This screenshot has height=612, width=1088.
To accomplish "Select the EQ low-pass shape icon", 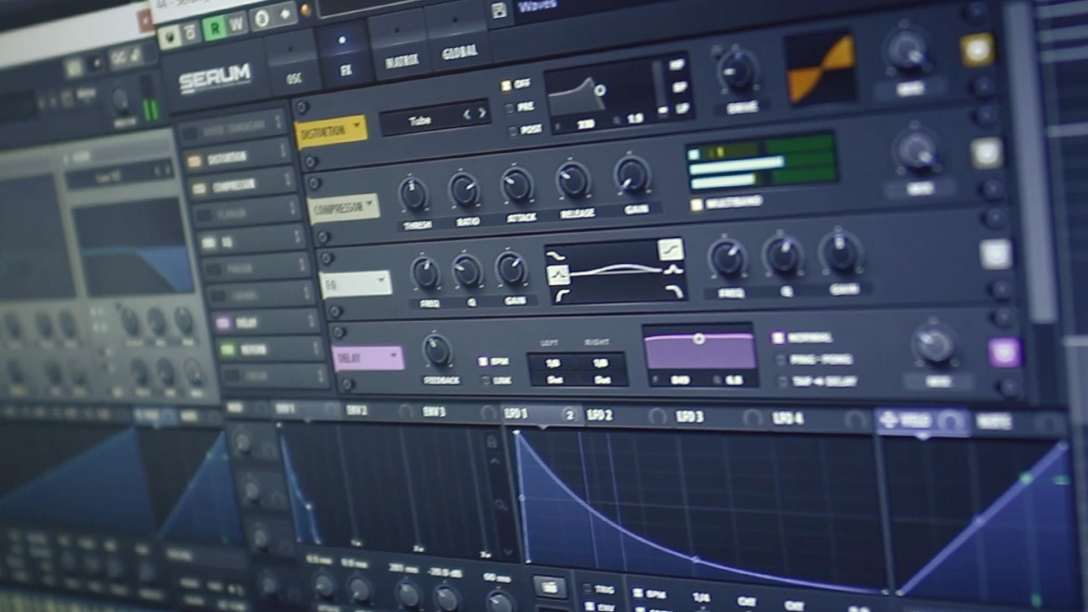I will [674, 292].
